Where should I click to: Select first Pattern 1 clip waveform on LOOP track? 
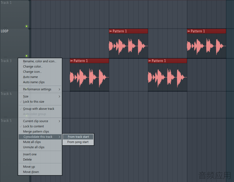(128, 46)
